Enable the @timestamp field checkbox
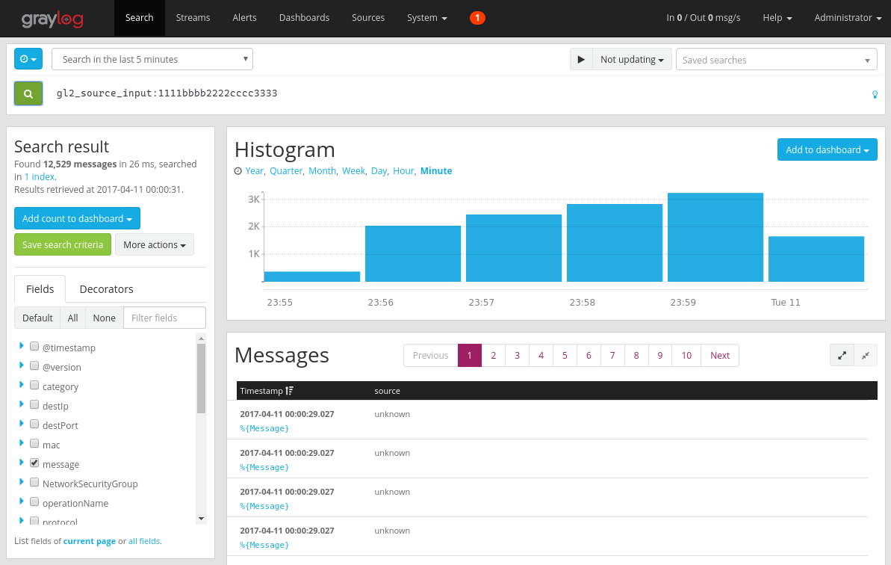This screenshot has width=891, height=565. tap(34, 345)
